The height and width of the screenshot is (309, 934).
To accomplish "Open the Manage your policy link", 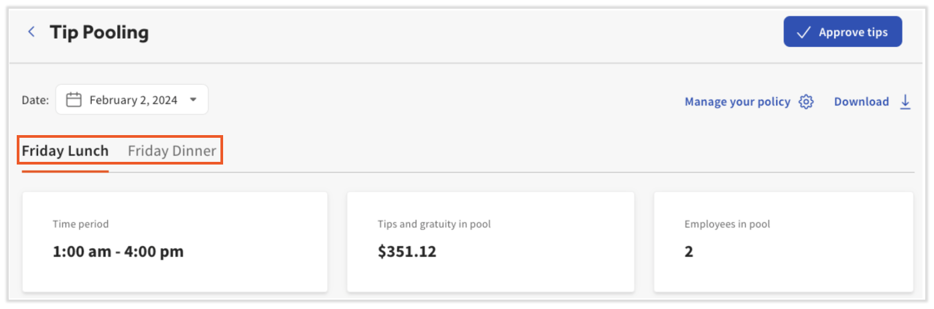I will 737,102.
